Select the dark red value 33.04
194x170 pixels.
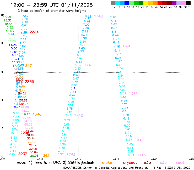(x=34, y=152)
